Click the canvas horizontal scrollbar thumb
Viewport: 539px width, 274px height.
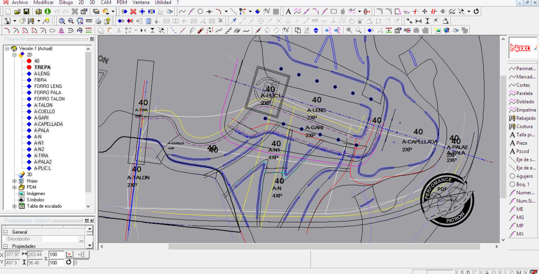point(324,246)
